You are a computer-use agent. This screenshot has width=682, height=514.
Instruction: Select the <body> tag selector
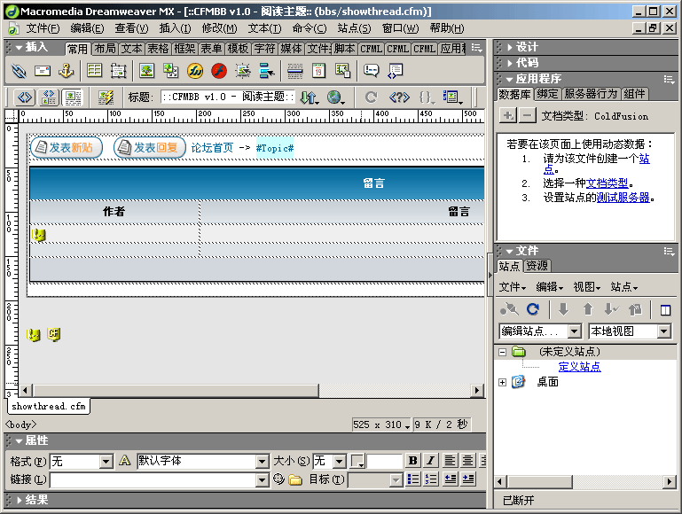(x=21, y=424)
